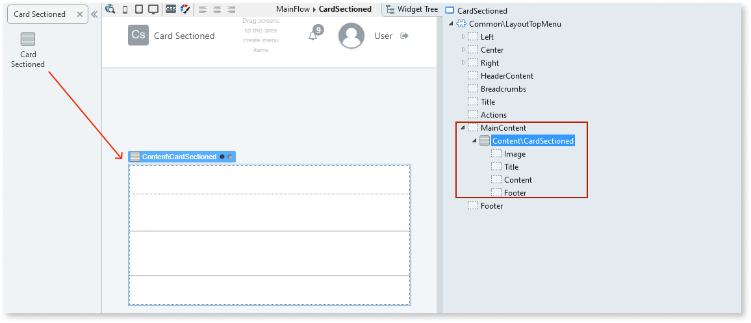Select the Content placeholder in CardSectioned
Image resolution: width=751 pixels, height=323 pixels.
(x=518, y=180)
